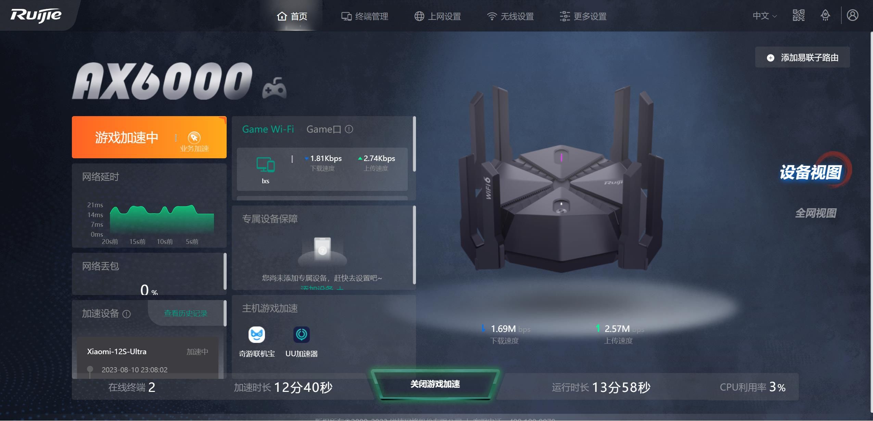Screen dimensions: 873x421
Task: Click the Game Wi-Fi panel scrollbar
Action: (414, 144)
